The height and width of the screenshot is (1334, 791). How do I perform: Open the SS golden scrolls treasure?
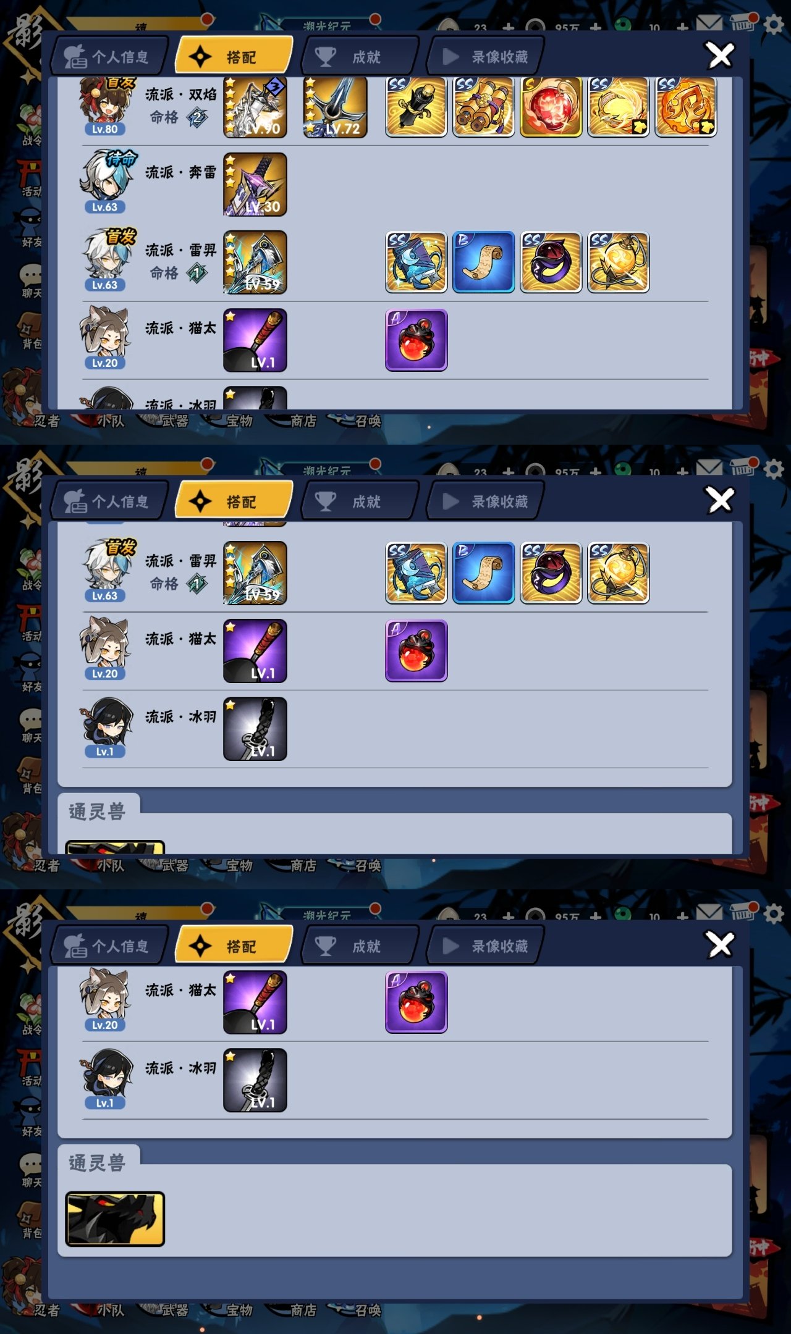483,107
